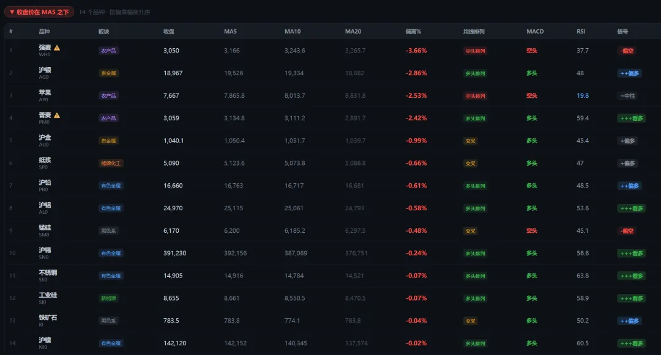Click the 交叉 badge in 锰硅 row

470,231
